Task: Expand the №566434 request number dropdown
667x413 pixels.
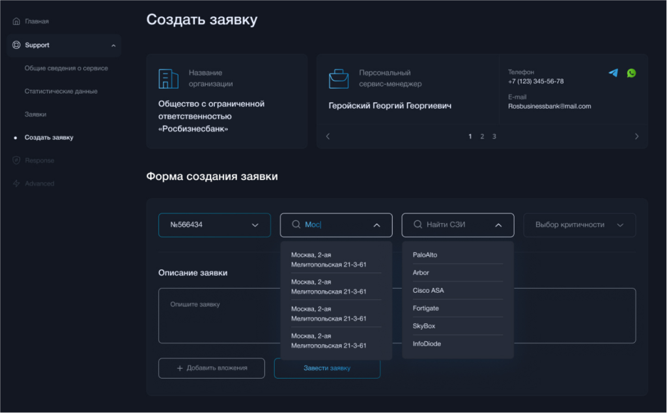Action: [x=255, y=224]
